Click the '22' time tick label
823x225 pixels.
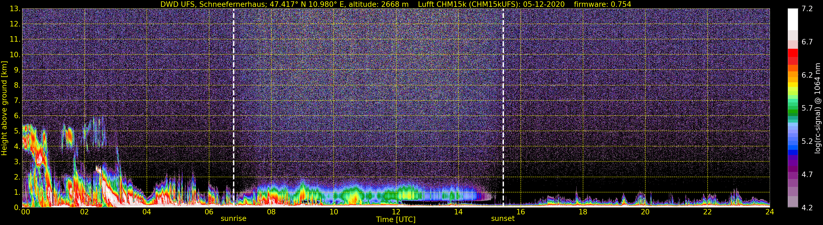707,212
